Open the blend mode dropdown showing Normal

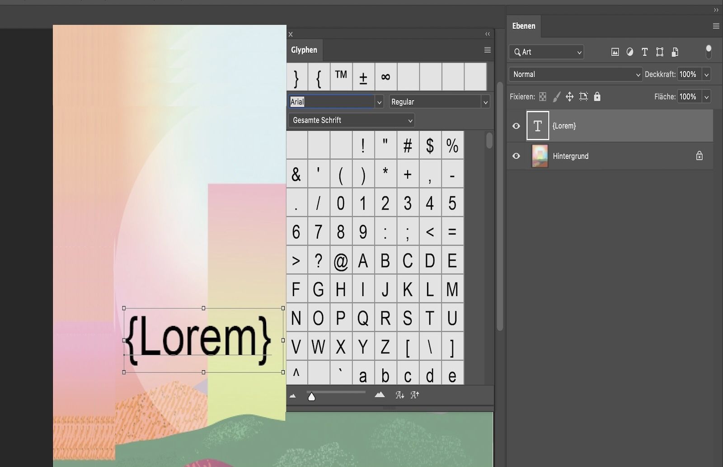coord(575,74)
